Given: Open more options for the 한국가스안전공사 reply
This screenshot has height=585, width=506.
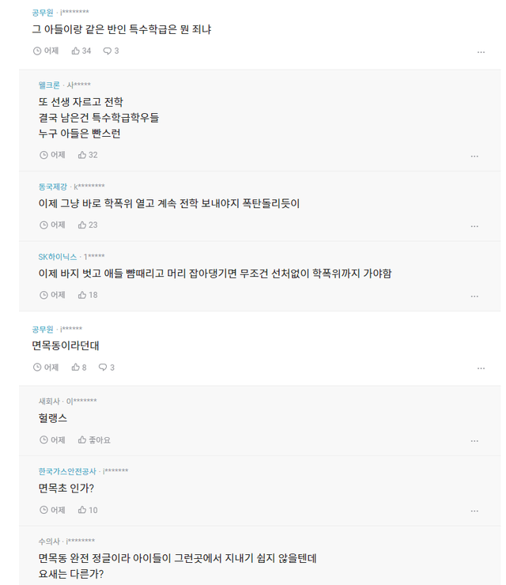Looking at the screenshot, I should tap(474, 511).
